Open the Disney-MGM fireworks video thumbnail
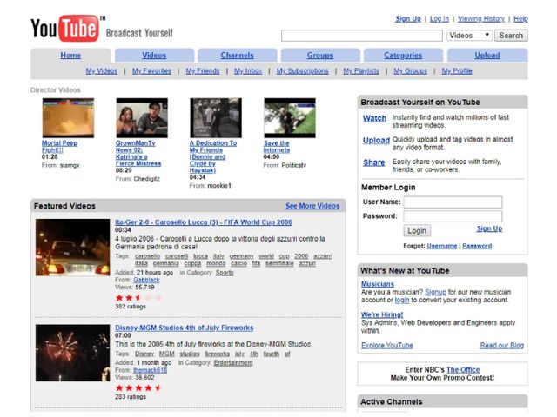 70,354
